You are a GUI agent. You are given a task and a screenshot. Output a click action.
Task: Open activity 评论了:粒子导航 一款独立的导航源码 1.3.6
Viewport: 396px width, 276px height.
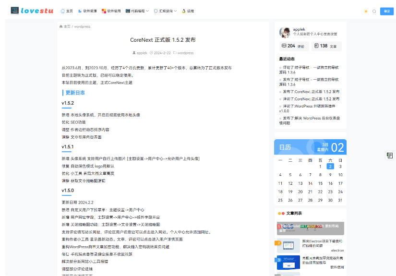(x=309, y=70)
